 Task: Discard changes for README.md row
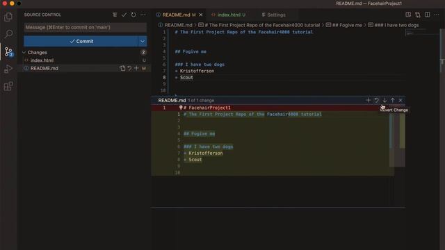point(129,68)
